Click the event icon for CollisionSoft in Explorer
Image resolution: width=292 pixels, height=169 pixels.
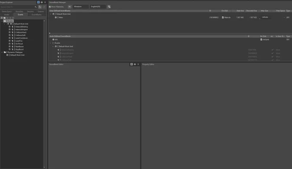(12, 35)
